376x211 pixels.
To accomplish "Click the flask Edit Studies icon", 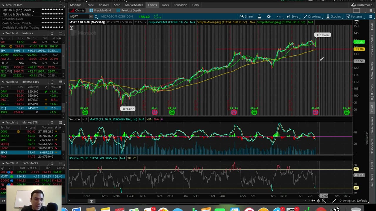I will (259, 16).
